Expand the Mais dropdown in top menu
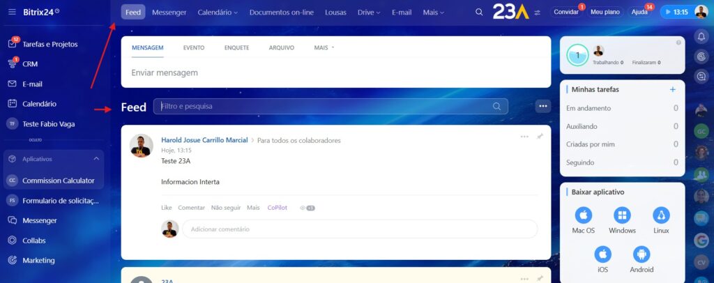714x283 pixels. pos(434,13)
